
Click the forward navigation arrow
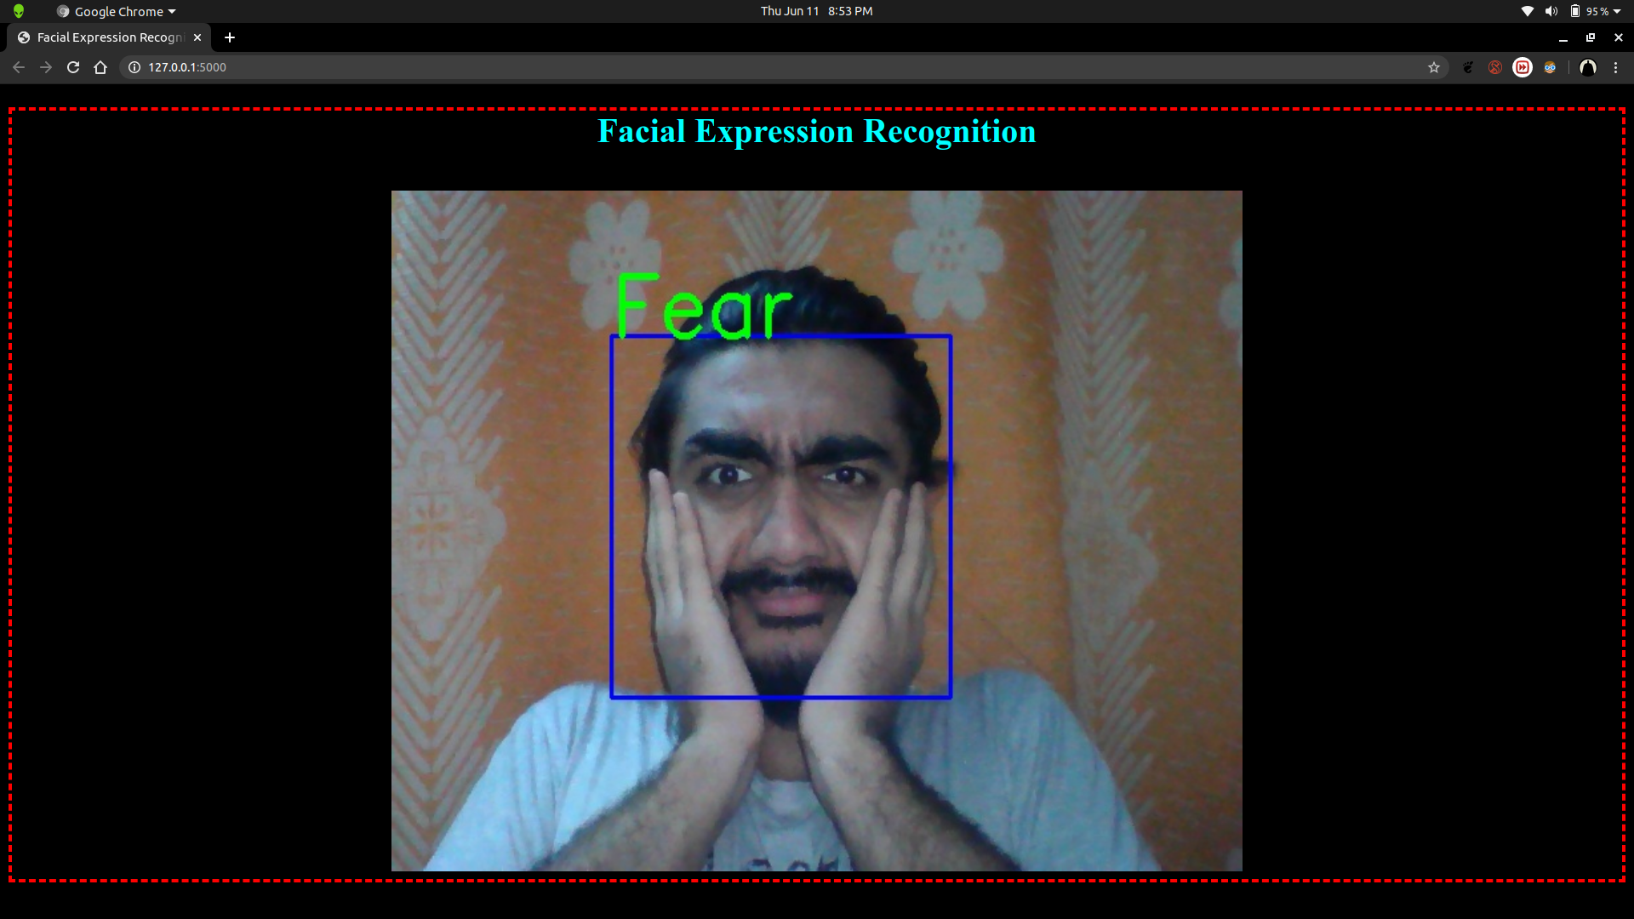tap(46, 67)
